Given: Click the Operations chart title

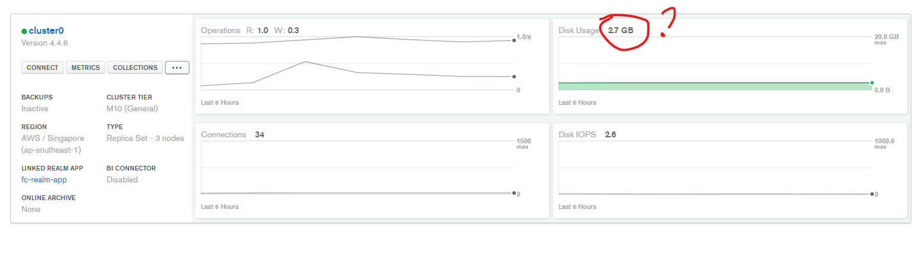Looking at the screenshot, I should click(220, 30).
